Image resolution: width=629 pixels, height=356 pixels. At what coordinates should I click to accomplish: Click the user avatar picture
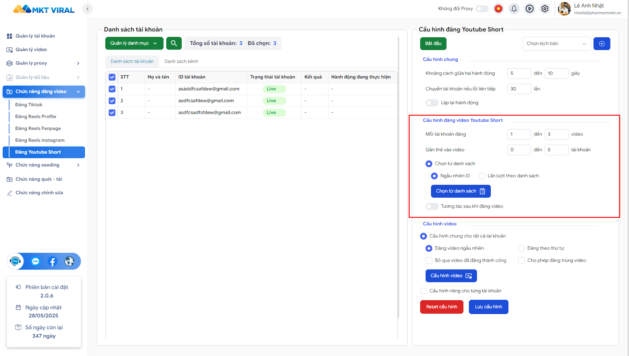(x=564, y=9)
